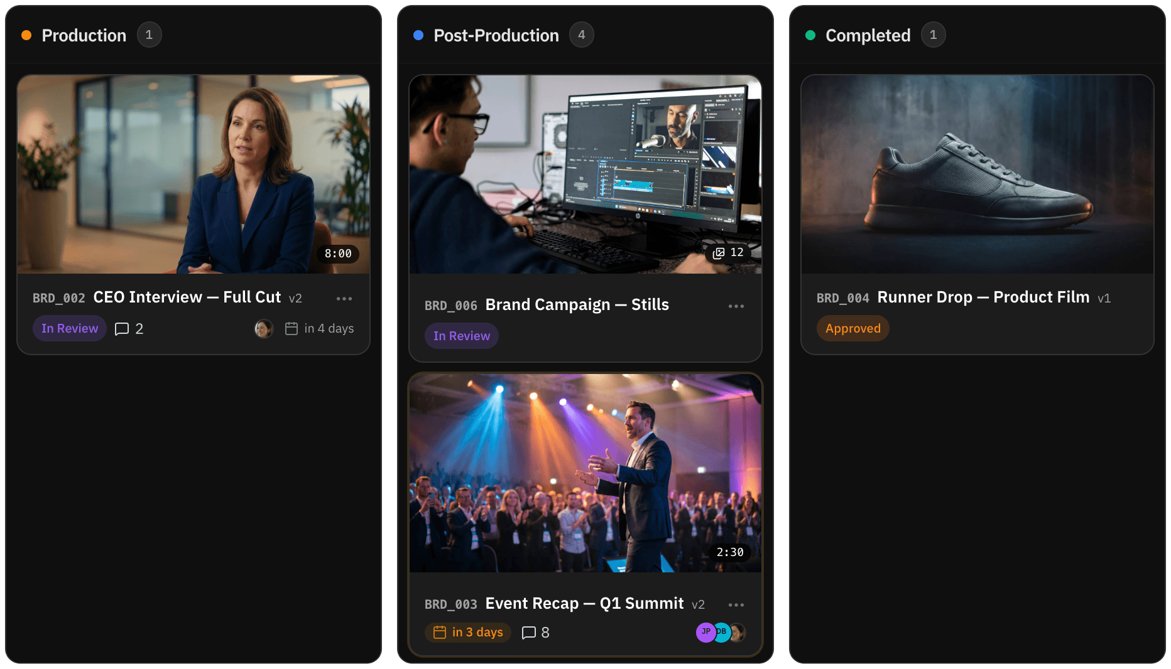Click the Production count badge 1

click(x=150, y=35)
